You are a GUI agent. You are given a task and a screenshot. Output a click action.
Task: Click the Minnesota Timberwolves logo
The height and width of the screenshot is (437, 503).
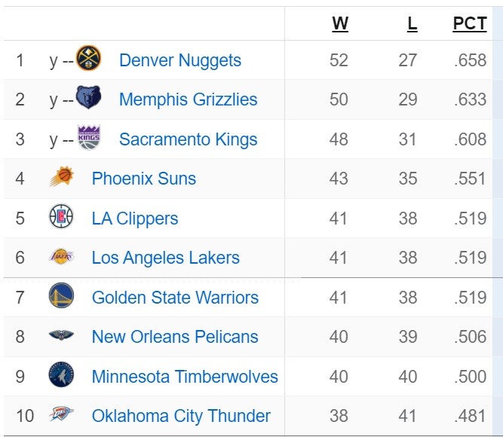tap(61, 374)
